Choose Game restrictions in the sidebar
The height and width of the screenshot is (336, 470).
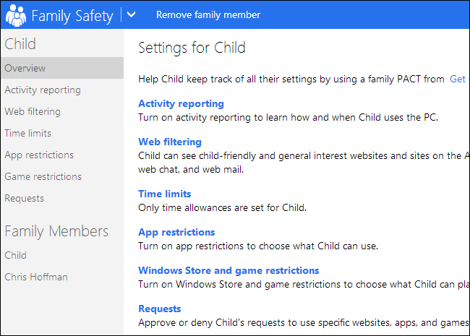pyautogui.click(x=43, y=176)
